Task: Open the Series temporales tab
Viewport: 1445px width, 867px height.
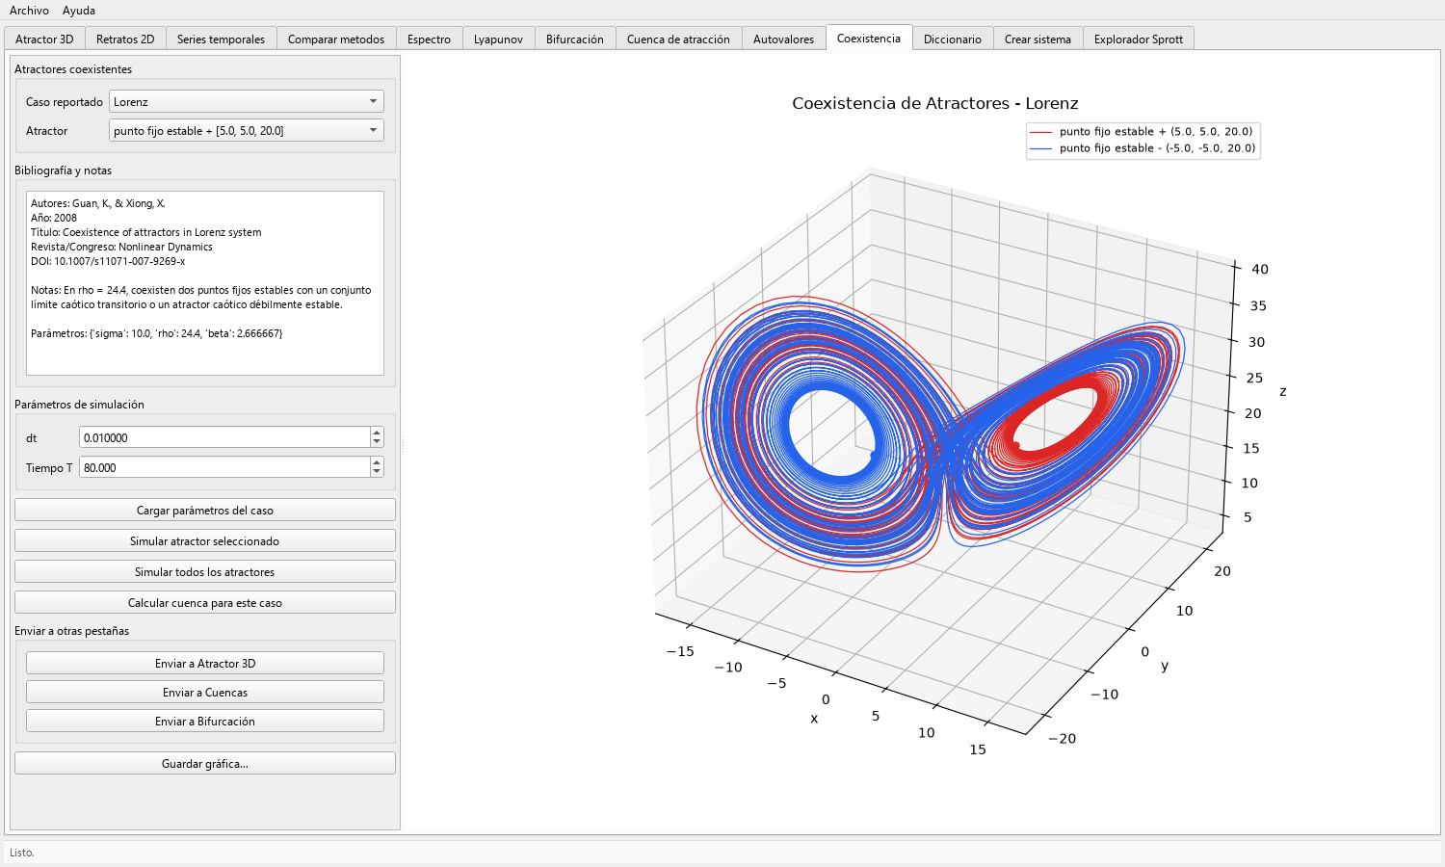Action: [x=221, y=39]
